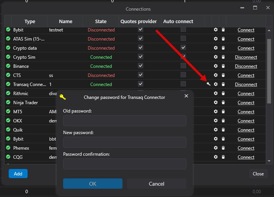Select the Ninja Trader row

tap(135, 102)
